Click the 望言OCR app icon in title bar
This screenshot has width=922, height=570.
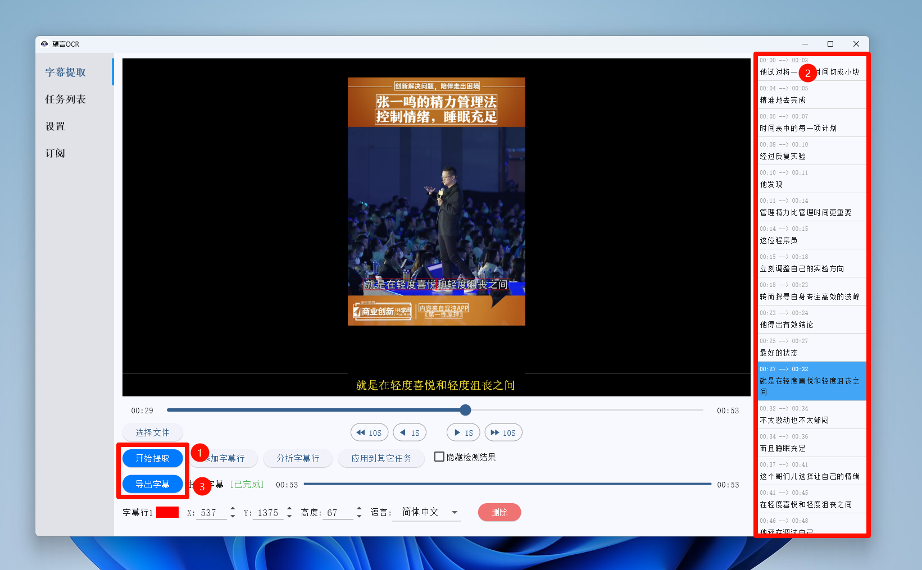[44, 44]
